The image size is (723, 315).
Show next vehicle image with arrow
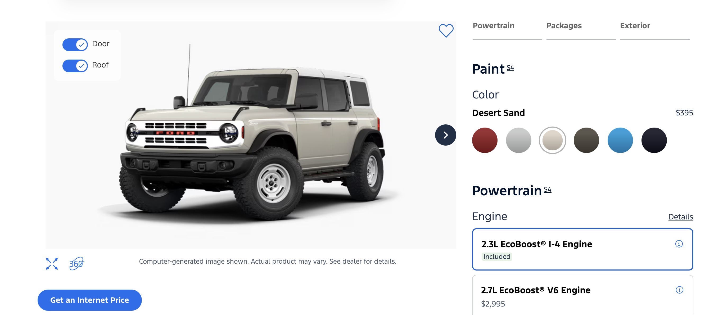coord(445,135)
